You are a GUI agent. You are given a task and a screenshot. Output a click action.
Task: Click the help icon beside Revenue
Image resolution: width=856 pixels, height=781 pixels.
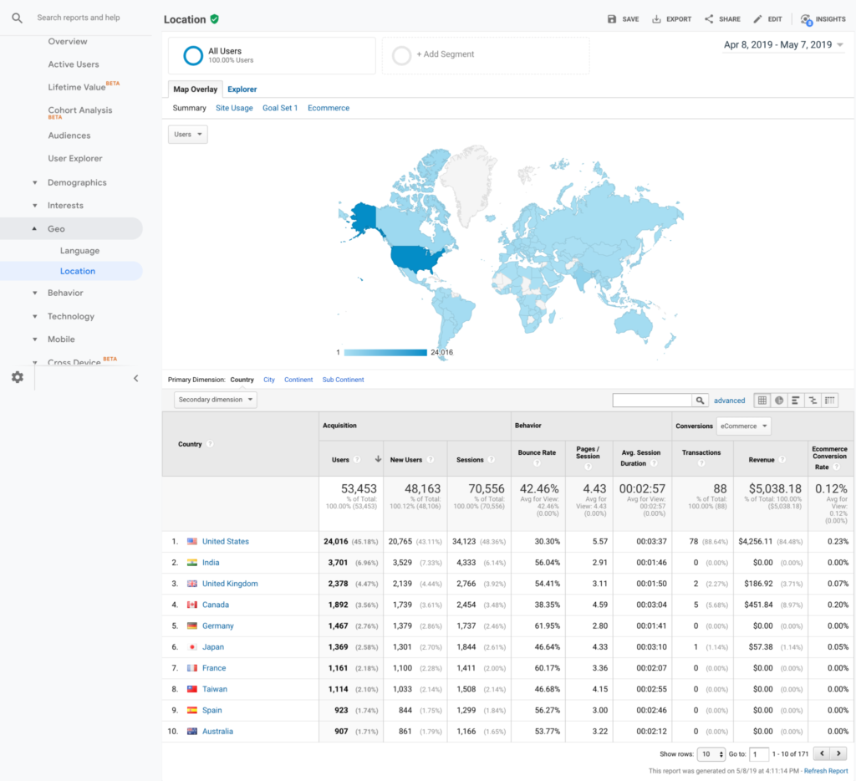[782, 460]
